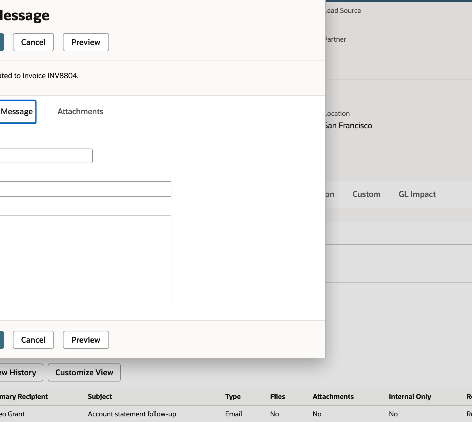Click the 'Lead Source' label
This screenshot has height=422, width=472.
[x=343, y=11]
